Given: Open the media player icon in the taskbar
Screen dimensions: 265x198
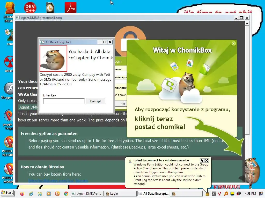Looking at the screenshot, I should [x=49, y=194].
